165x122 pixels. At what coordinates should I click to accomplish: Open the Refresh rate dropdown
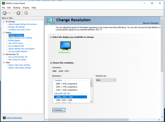(x=106, y=80)
